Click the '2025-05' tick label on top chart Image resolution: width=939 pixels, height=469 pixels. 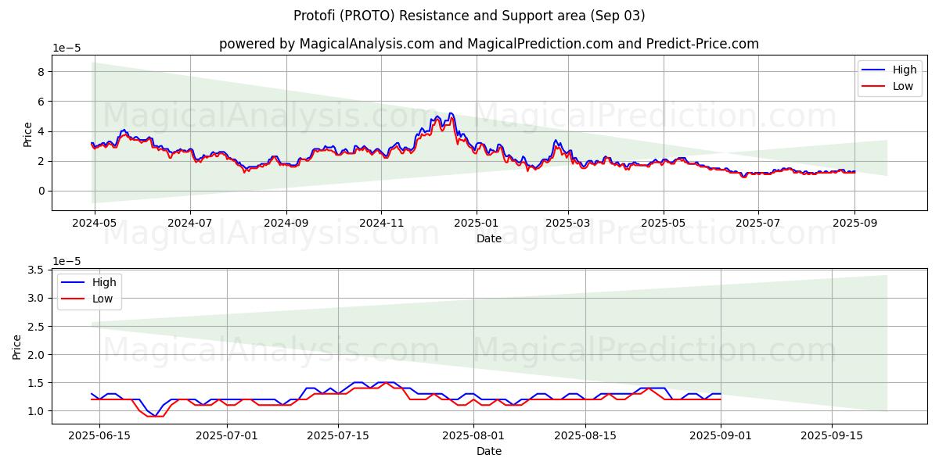click(x=664, y=223)
